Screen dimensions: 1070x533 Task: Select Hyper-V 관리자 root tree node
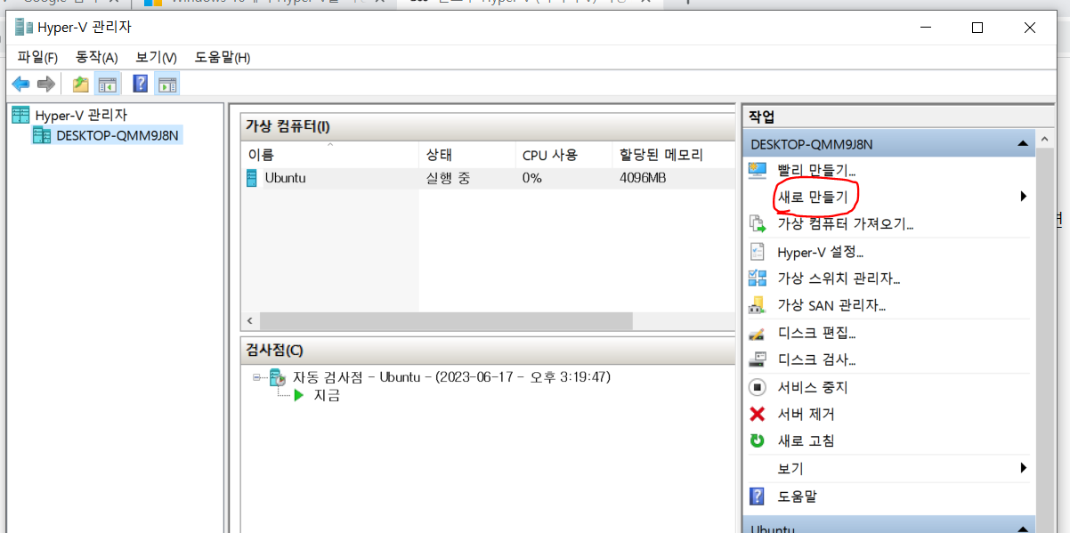click(x=81, y=115)
